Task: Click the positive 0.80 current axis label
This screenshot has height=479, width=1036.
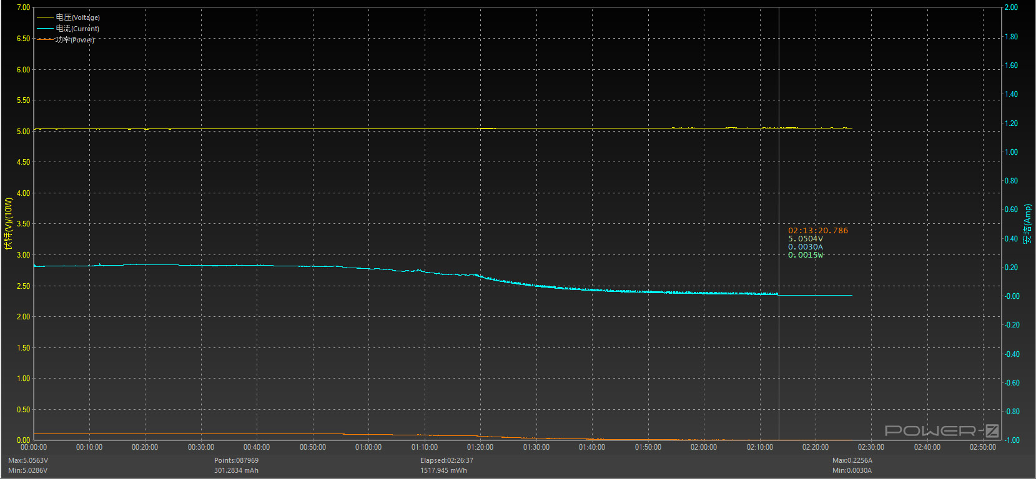Action: pos(1011,181)
